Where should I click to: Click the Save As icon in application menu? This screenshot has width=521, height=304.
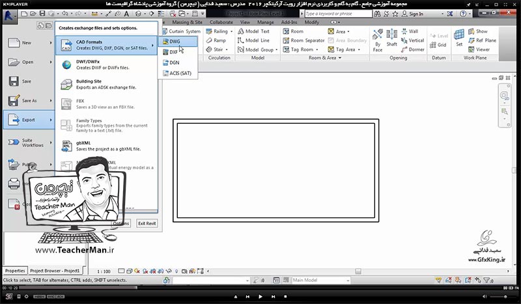point(14,101)
